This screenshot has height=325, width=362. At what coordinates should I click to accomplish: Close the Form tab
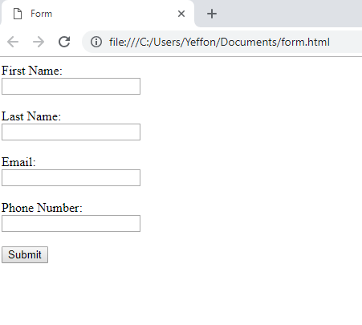(x=181, y=14)
